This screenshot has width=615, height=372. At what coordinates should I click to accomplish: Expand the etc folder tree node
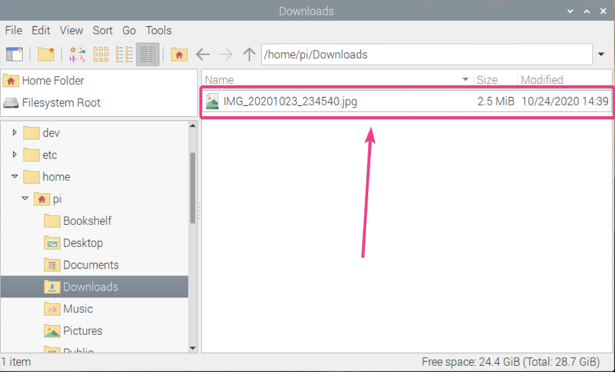tap(15, 155)
